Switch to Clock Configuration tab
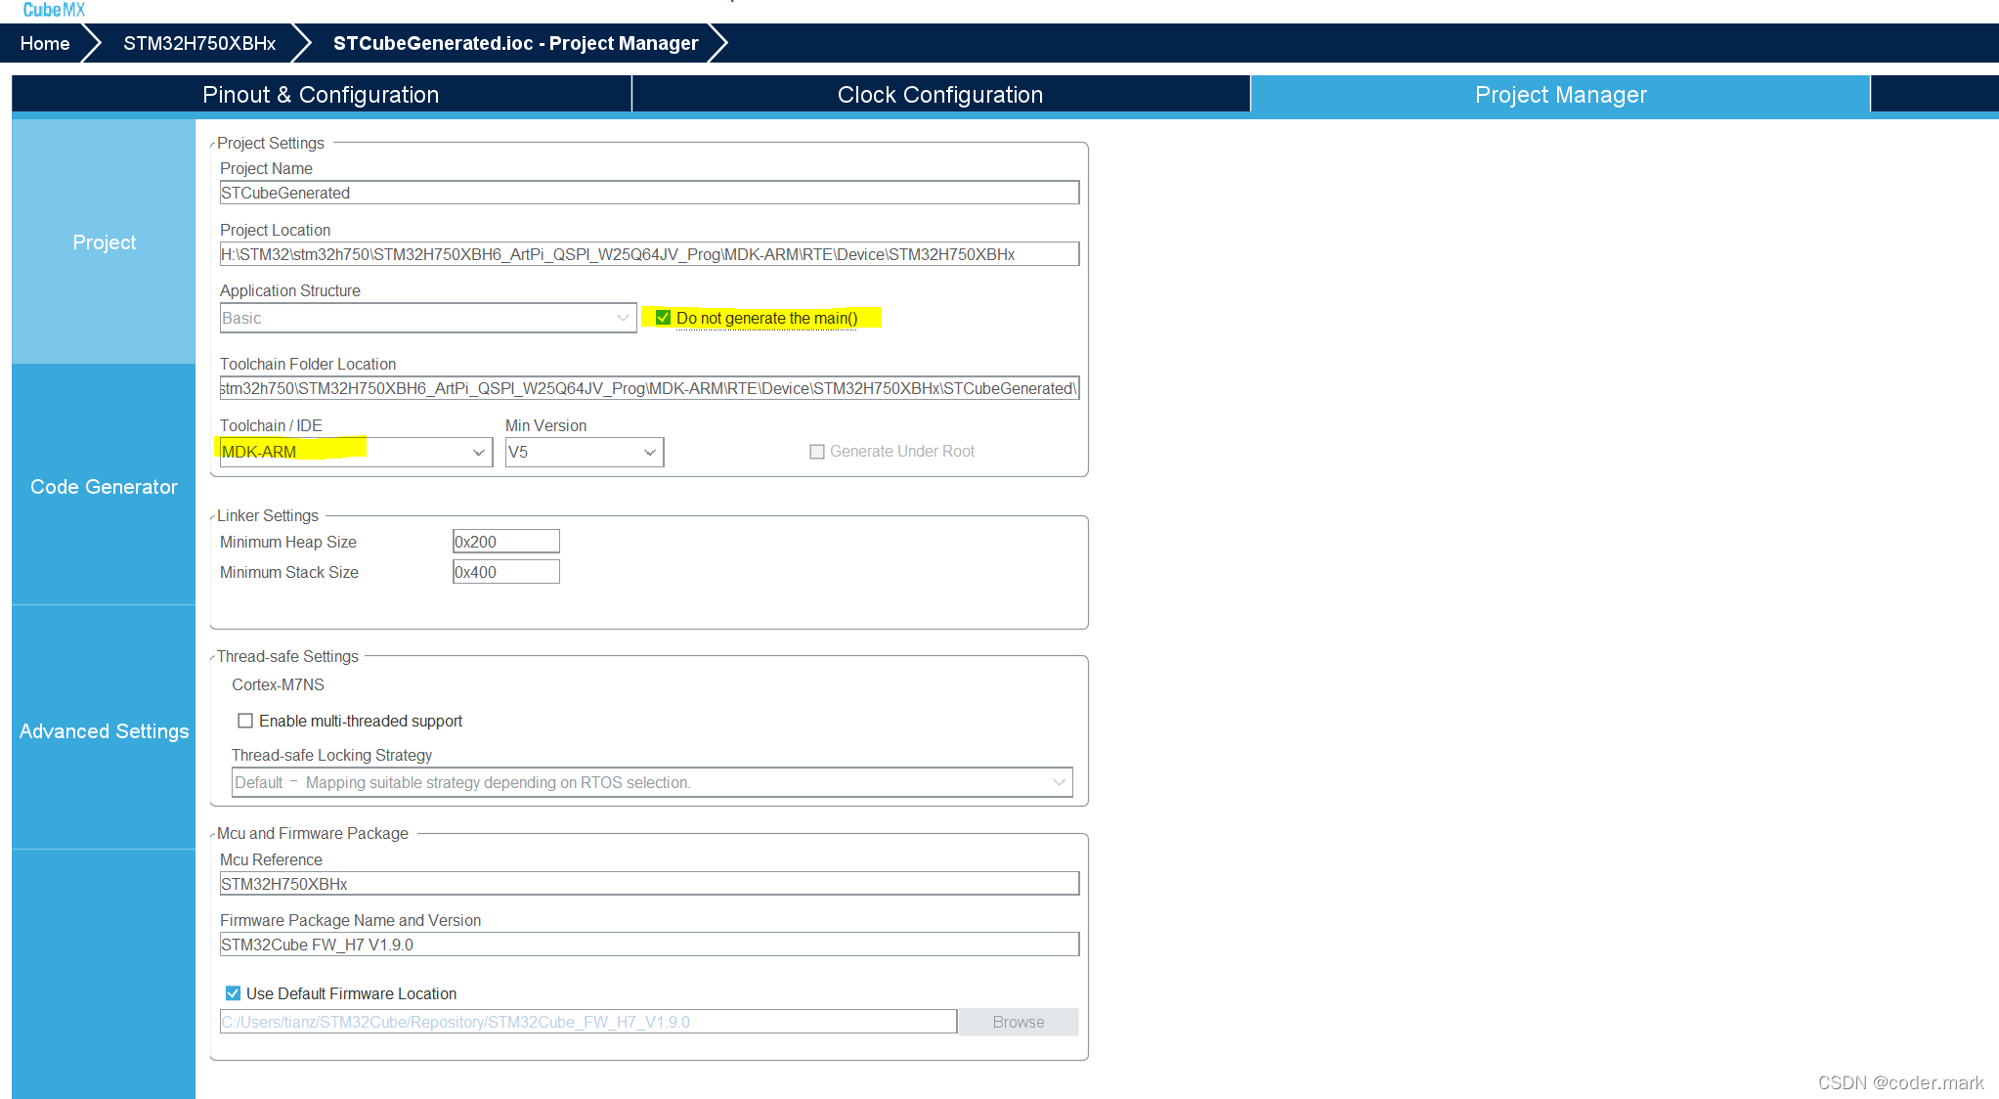Screen dimensions: 1999x1099 click(x=939, y=95)
